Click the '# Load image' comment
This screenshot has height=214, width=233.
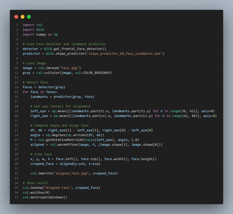point(34,63)
